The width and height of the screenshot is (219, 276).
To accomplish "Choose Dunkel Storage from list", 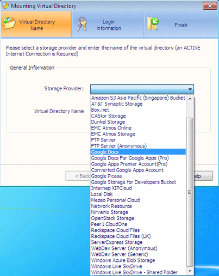I will click(x=138, y=122).
